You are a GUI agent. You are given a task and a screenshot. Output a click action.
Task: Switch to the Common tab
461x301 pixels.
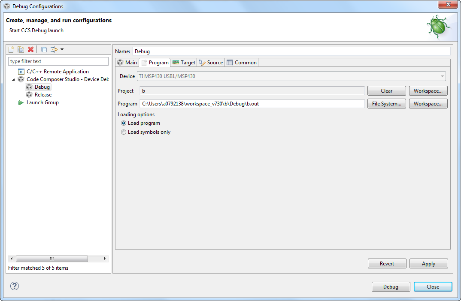[x=241, y=63]
